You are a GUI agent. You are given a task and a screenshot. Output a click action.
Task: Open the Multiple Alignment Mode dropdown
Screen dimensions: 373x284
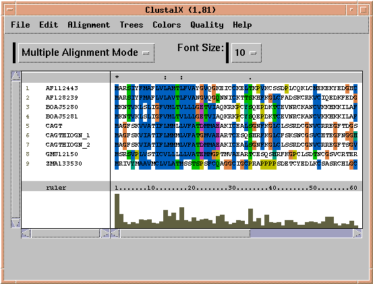tap(86, 52)
